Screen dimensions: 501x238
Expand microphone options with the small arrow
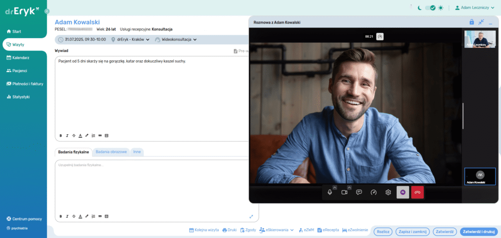pyautogui.click(x=335, y=188)
